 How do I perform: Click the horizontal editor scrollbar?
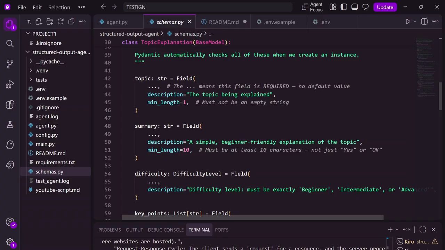coord(252,217)
